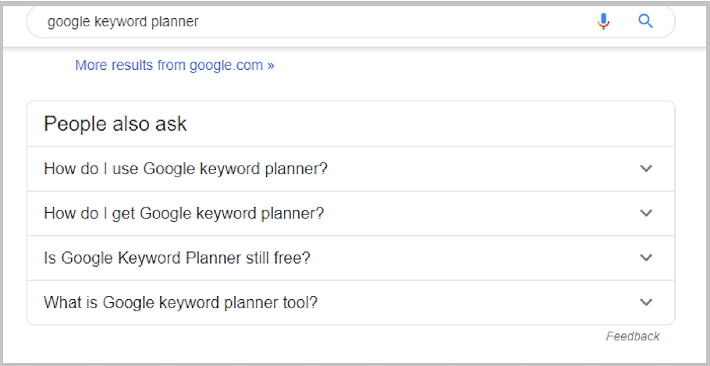Screen dimensions: 710x366
Task: Open chevron beside "Is Google Keyword Planner still free?"
Action: (x=646, y=258)
